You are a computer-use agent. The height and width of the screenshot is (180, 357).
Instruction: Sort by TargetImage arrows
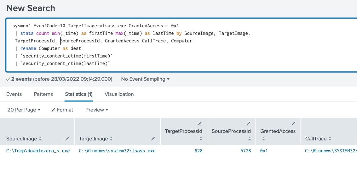tap(111, 139)
